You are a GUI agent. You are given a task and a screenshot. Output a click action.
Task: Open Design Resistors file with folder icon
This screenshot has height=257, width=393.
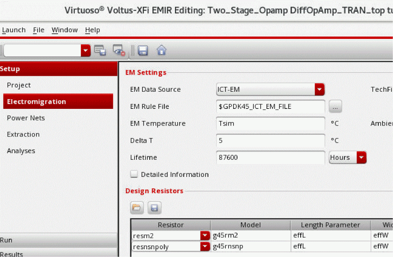click(x=136, y=208)
